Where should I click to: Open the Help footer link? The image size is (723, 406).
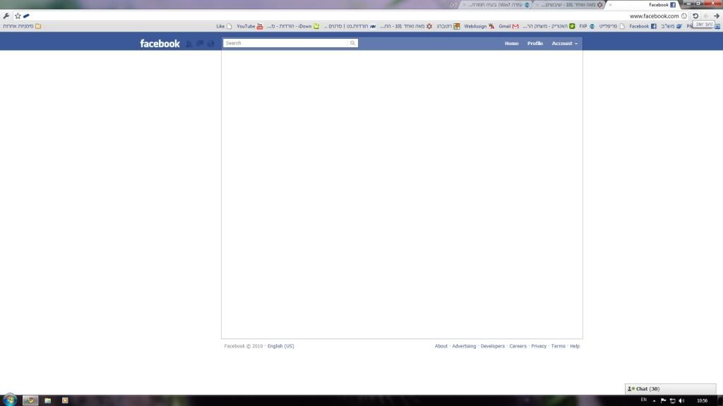[575, 346]
